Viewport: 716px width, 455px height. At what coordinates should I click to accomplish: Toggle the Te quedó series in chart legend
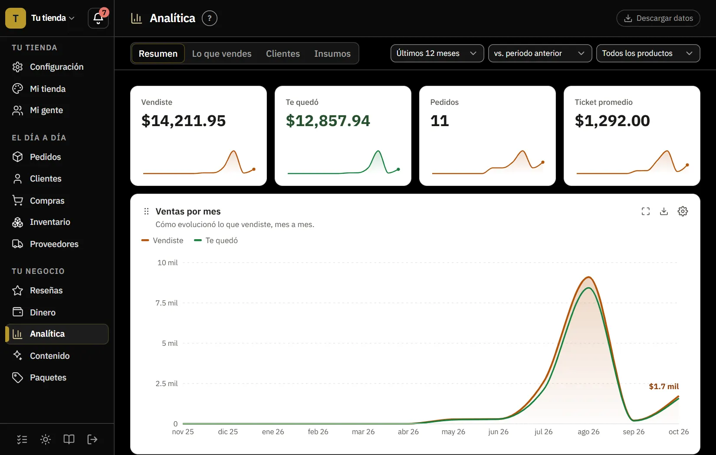(x=216, y=240)
